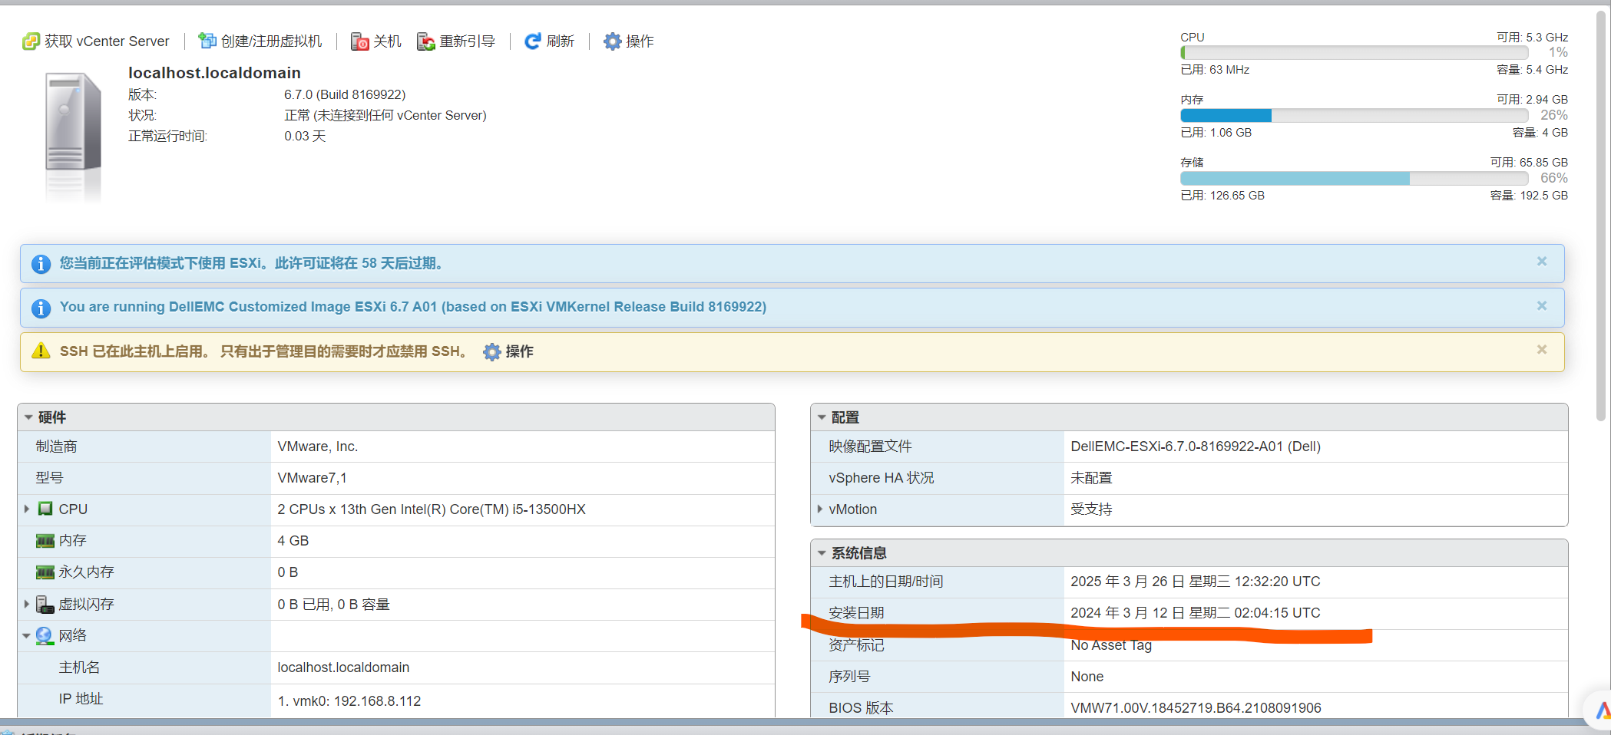
Task: Click vSphere HA status 未配置
Action: [1091, 478]
